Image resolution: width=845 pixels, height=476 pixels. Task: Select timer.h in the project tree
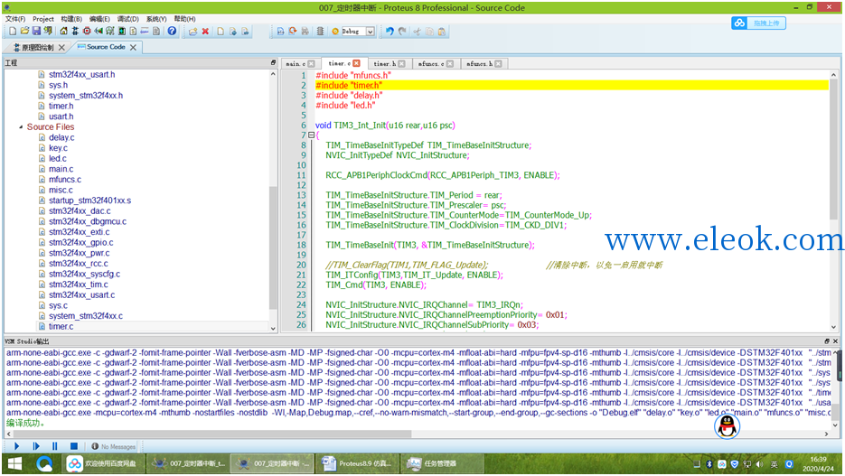[x=61, y=106]
